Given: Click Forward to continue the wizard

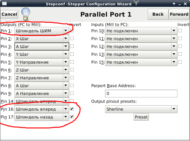Looking at the screenshot, I should [179, 14].
